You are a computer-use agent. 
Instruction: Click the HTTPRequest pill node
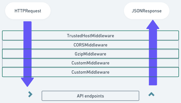pyautogui.click(x=28, y=11)
